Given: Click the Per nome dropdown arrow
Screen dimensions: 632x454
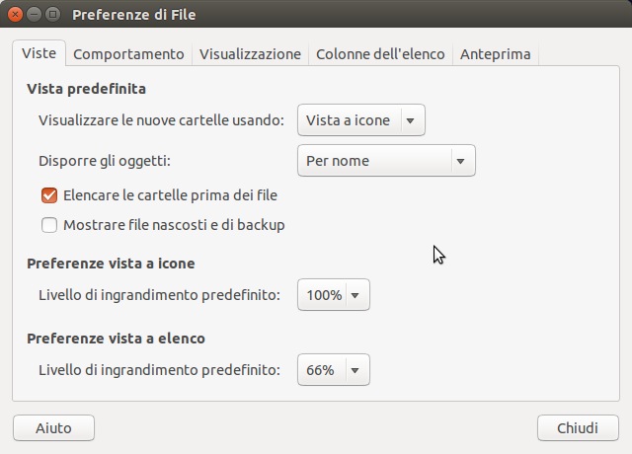Looking at the screenshot, I should click(x=460, y=161).
